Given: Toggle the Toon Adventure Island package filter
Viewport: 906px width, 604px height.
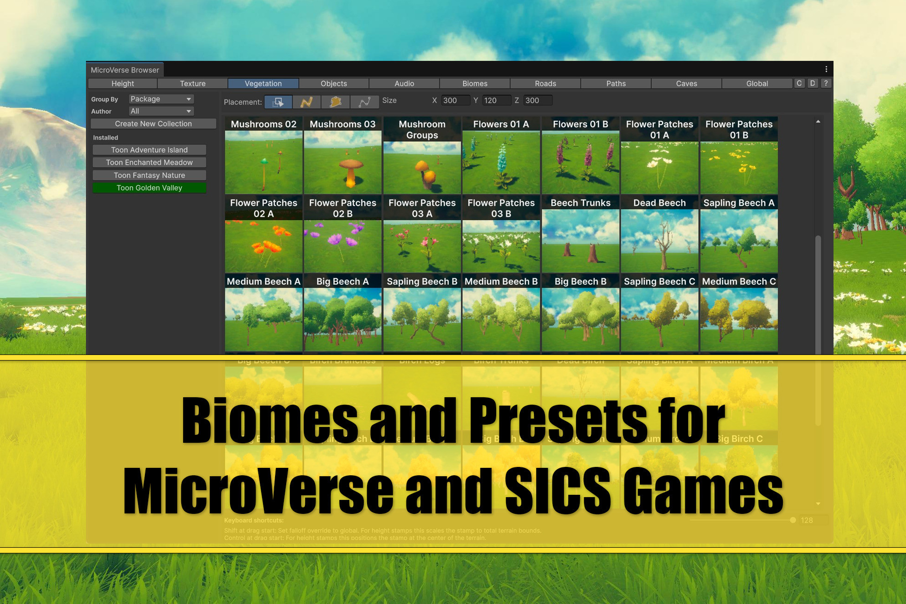Looking at the screenshot, I should (x=149, y=150).
